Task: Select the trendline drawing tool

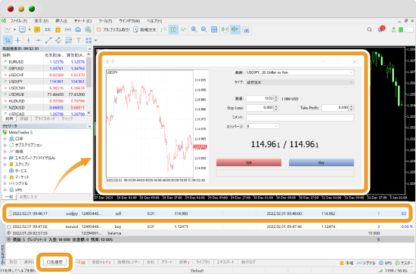Action: [x=48, y=40]
